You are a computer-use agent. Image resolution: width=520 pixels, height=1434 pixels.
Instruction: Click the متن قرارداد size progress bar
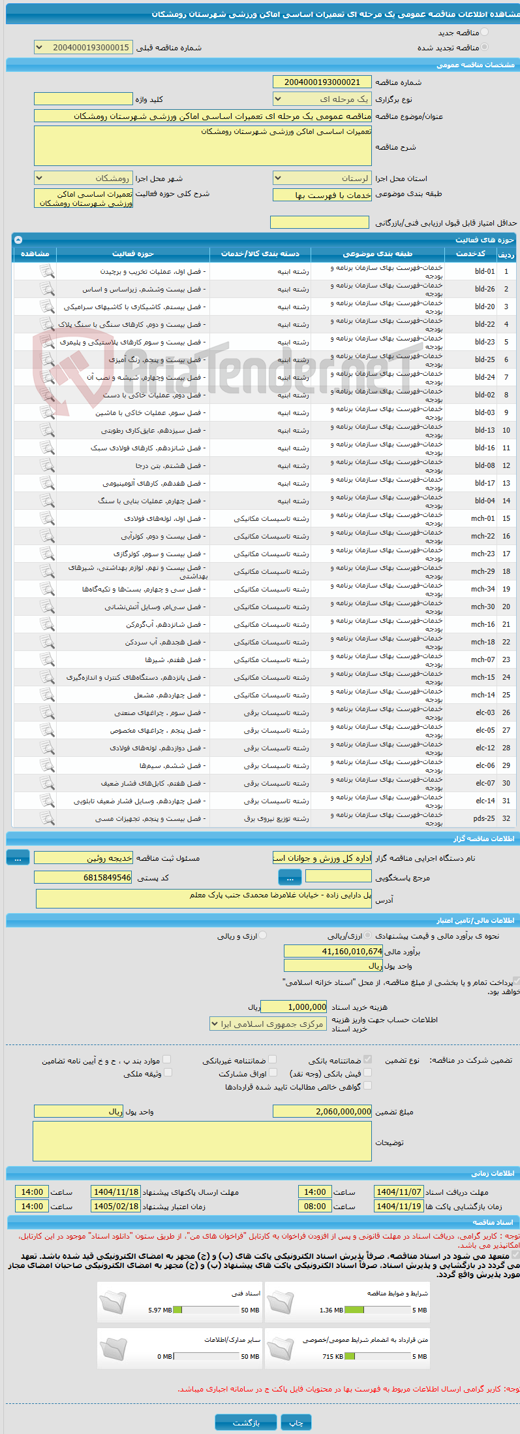pos(377,1356)
